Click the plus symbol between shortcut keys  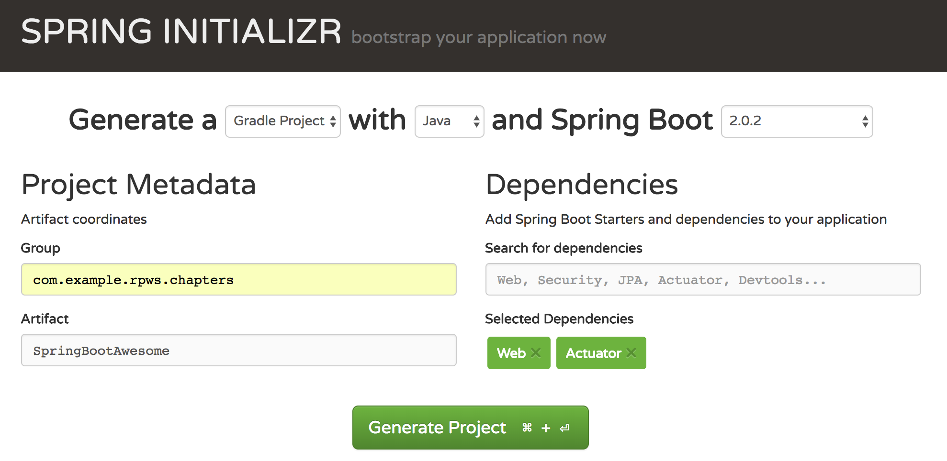(546, 428)
